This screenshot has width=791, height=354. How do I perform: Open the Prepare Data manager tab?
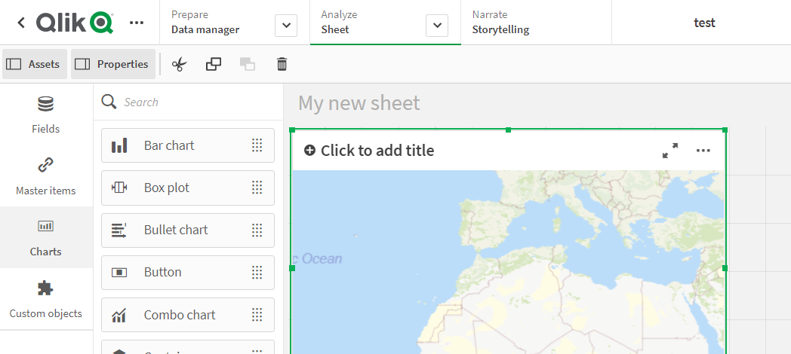coord(205,22)
